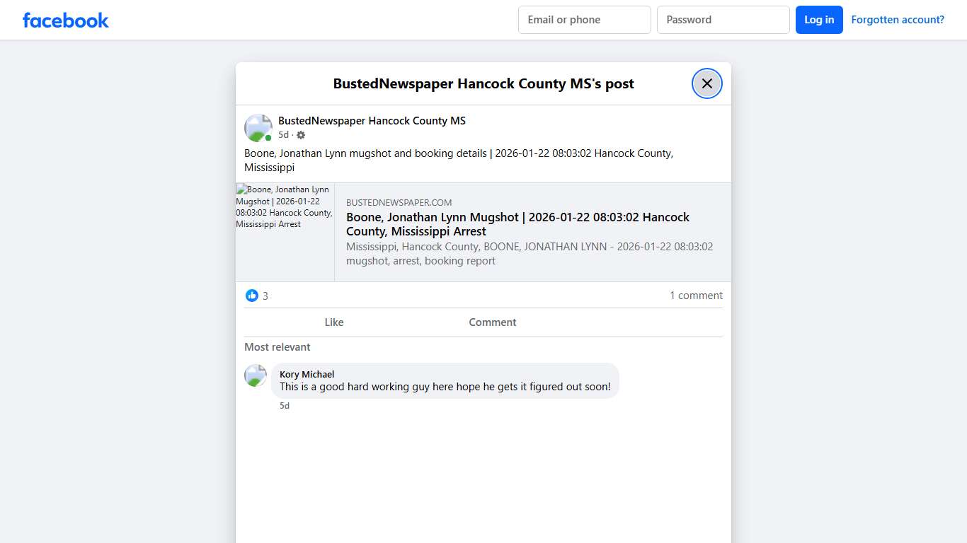Open the Most relevant sorting dropdown
Viewport: 967px width, 543px height.
277,346
